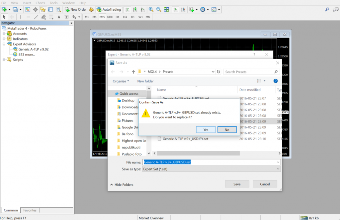Toggle the Navigator panel star-folder icon
The height and width of the screenshot is (220, 340).
(43, 9)
